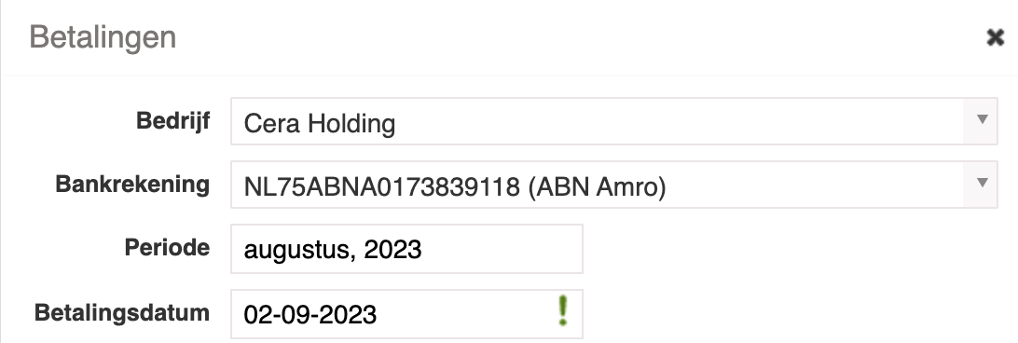
Task: Expand the Bankrekening dropdown arrow
Action: pos(982,185)
